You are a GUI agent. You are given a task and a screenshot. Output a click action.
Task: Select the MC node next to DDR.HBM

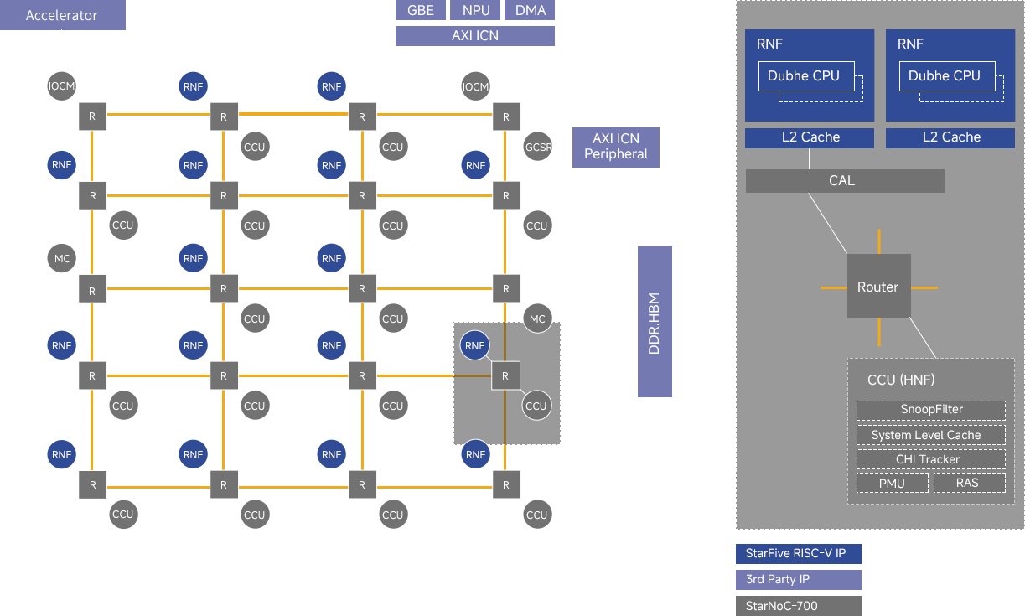click(x=537, y=318)
